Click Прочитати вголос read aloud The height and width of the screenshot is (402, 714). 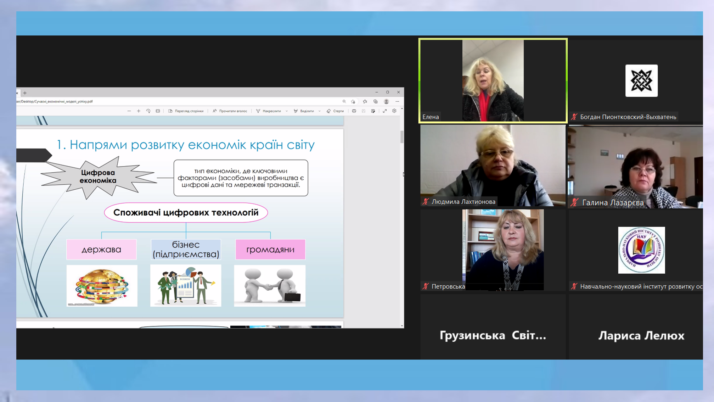click(x=230, y=111)
